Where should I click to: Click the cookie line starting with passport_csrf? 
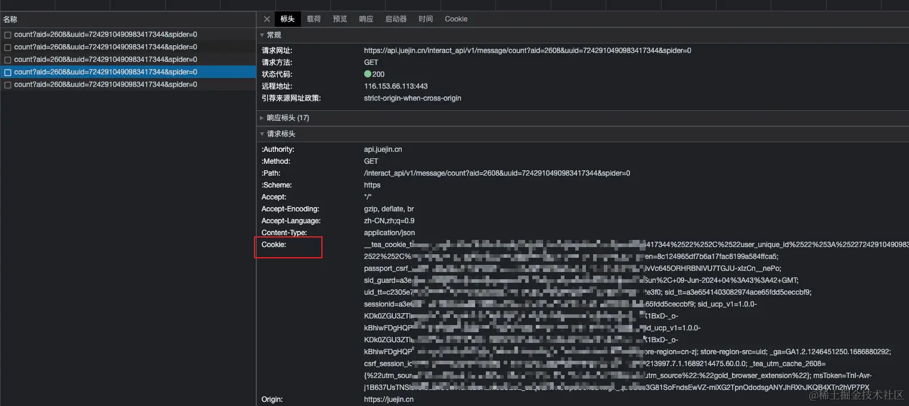click(x=572, y=268)
